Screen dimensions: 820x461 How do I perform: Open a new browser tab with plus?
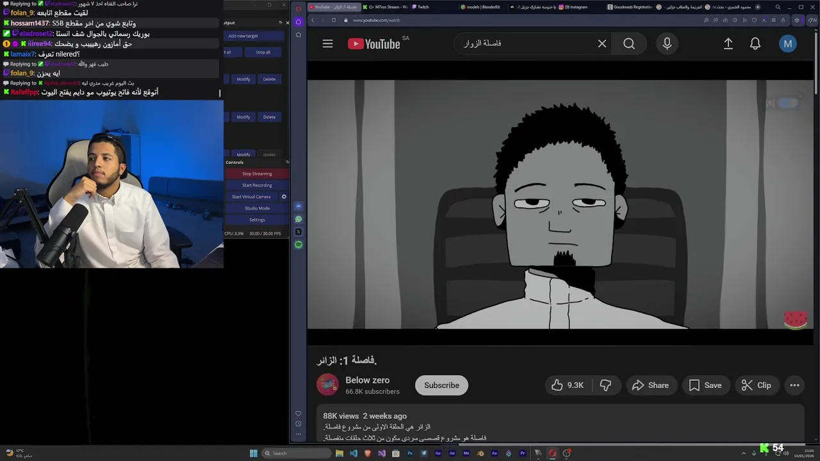[758, 7]
